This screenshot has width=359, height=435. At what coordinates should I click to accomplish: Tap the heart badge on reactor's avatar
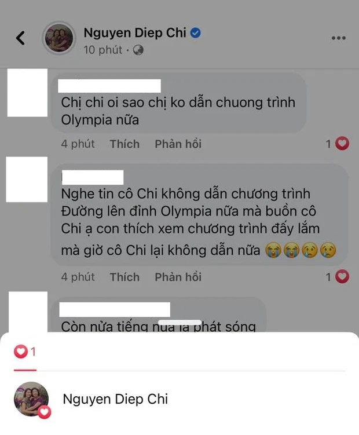(x=45, y=412)
